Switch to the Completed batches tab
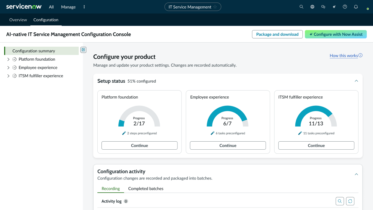This screenshot has width=373, height=210. tap(146, 189)
